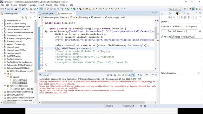Maximize the editor area

[156, 13]
